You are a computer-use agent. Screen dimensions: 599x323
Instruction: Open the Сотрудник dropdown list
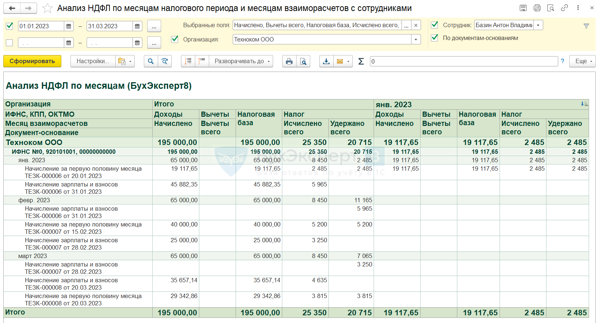point(538,25)
